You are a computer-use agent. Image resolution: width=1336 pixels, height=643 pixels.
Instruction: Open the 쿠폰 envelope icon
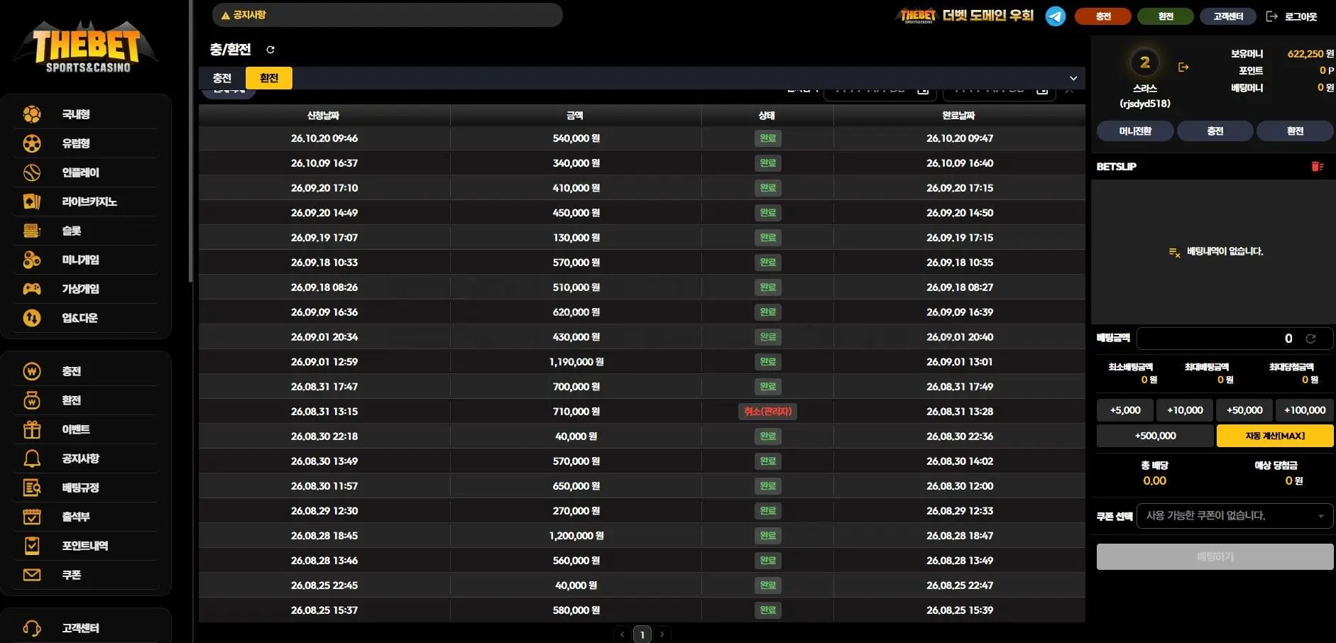tap(32, 575)
